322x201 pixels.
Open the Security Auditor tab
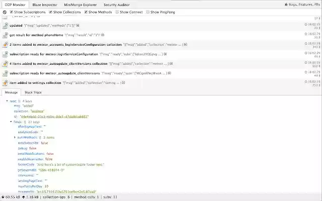point(116,5)
